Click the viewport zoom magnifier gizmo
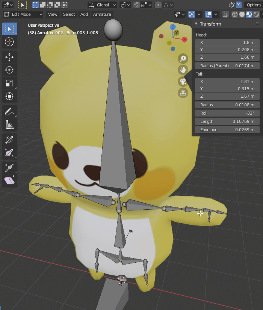The height and width of the screenshot is (310, 263). click(x=183, y=59)
